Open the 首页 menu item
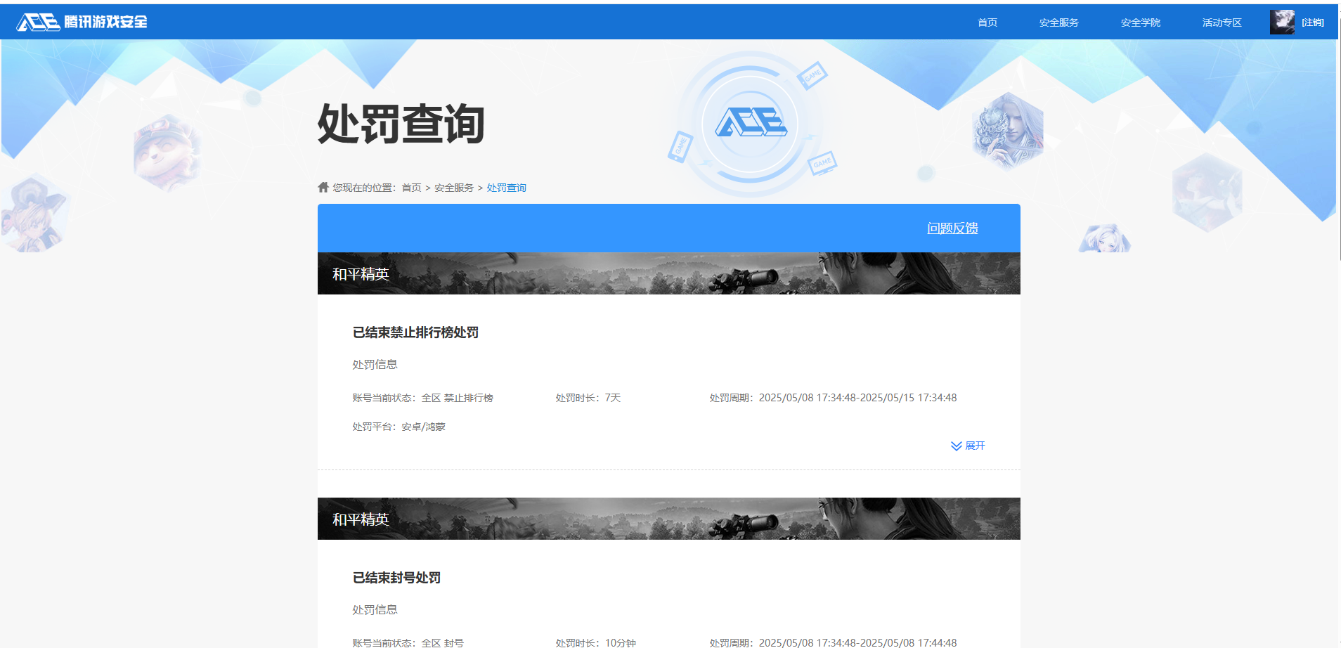Image resolution: width=1341 pixels, height=648 pixels. coord(987,22)
